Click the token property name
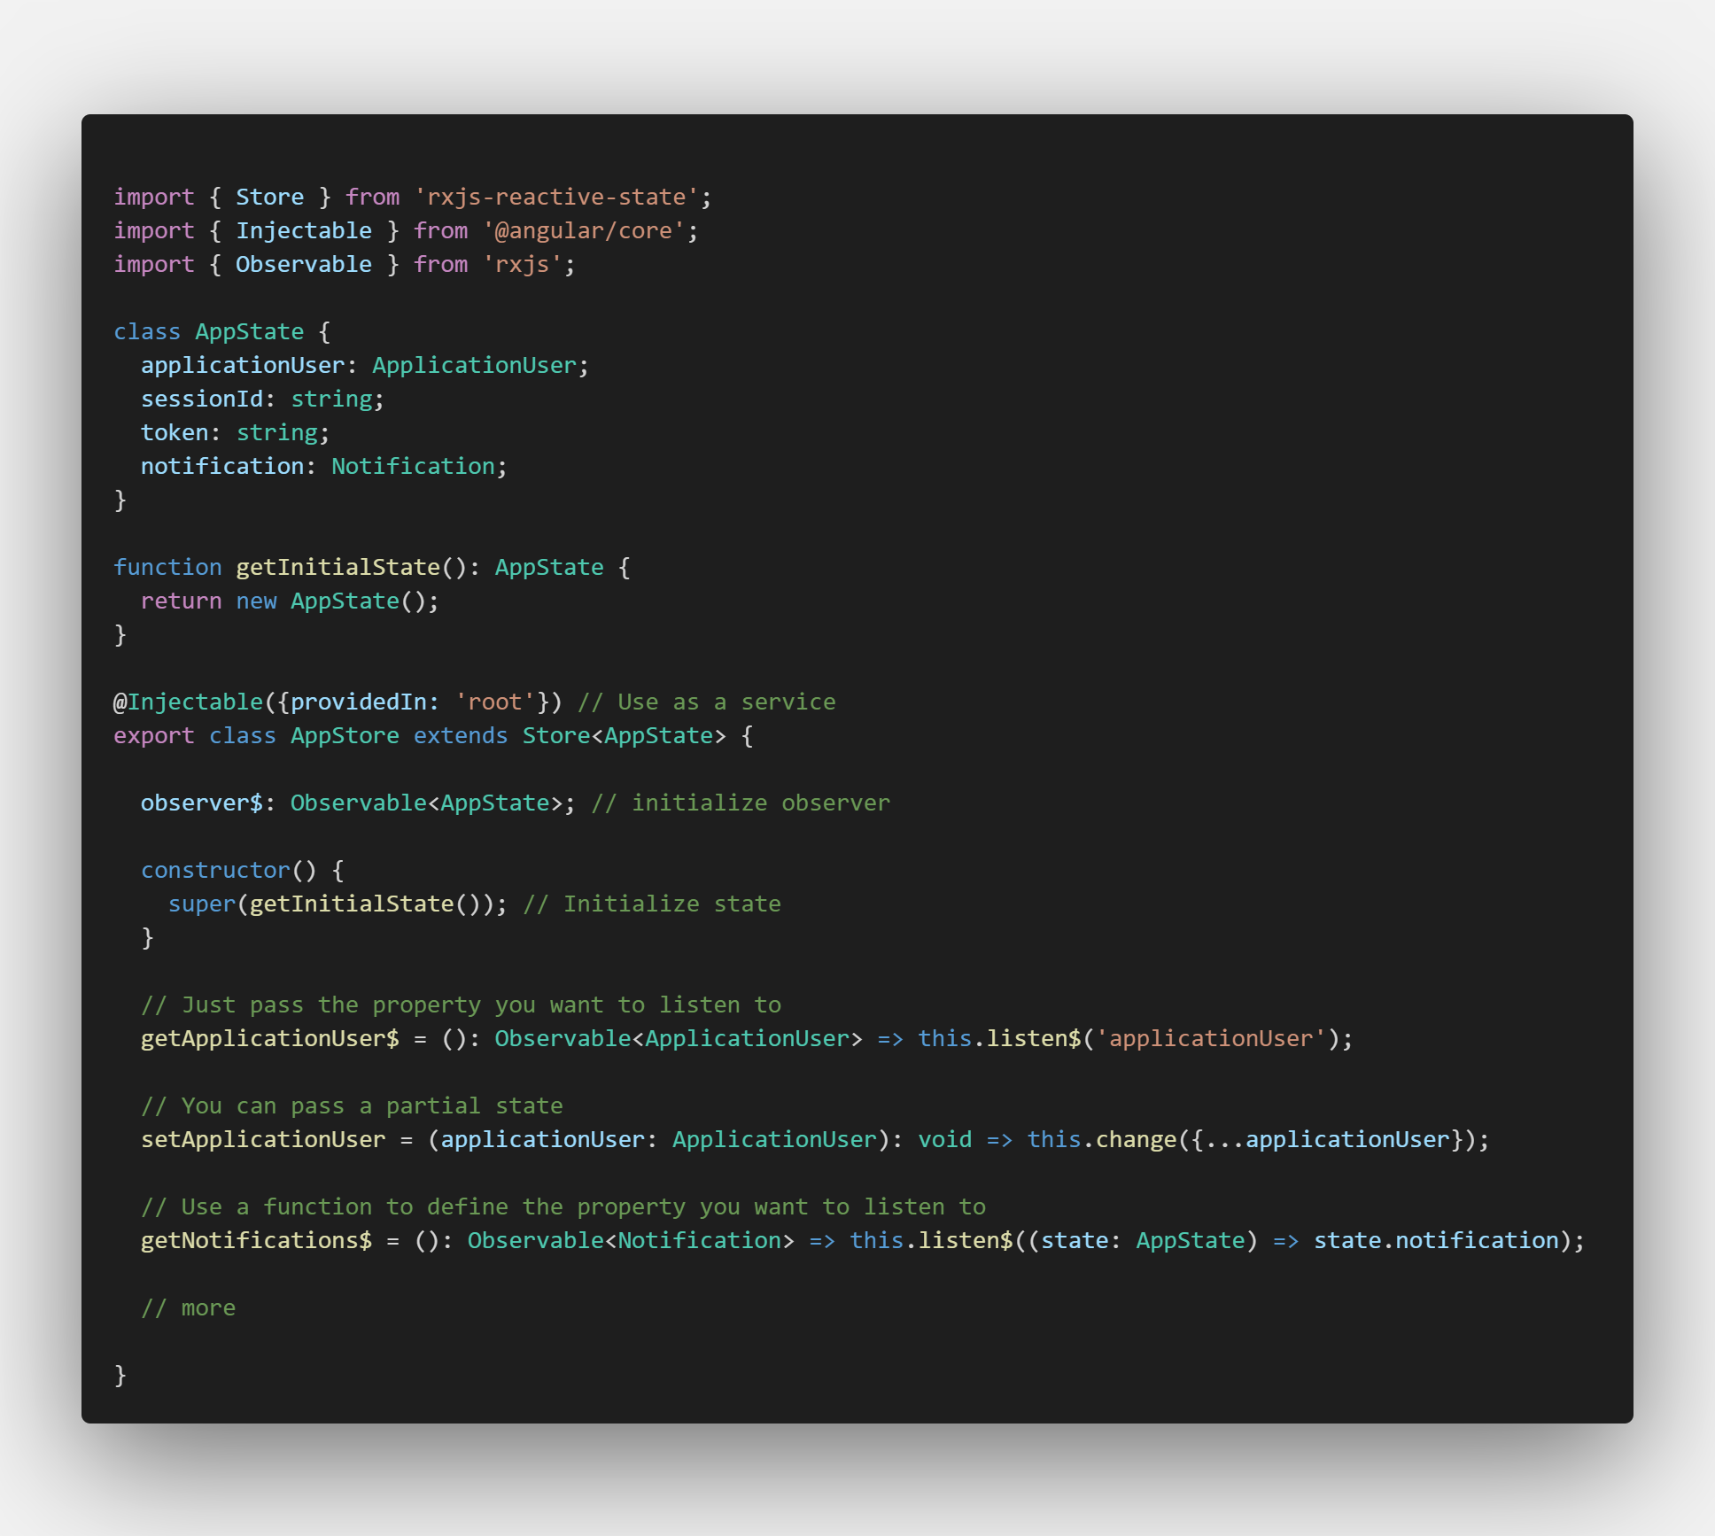 (175, 432)
